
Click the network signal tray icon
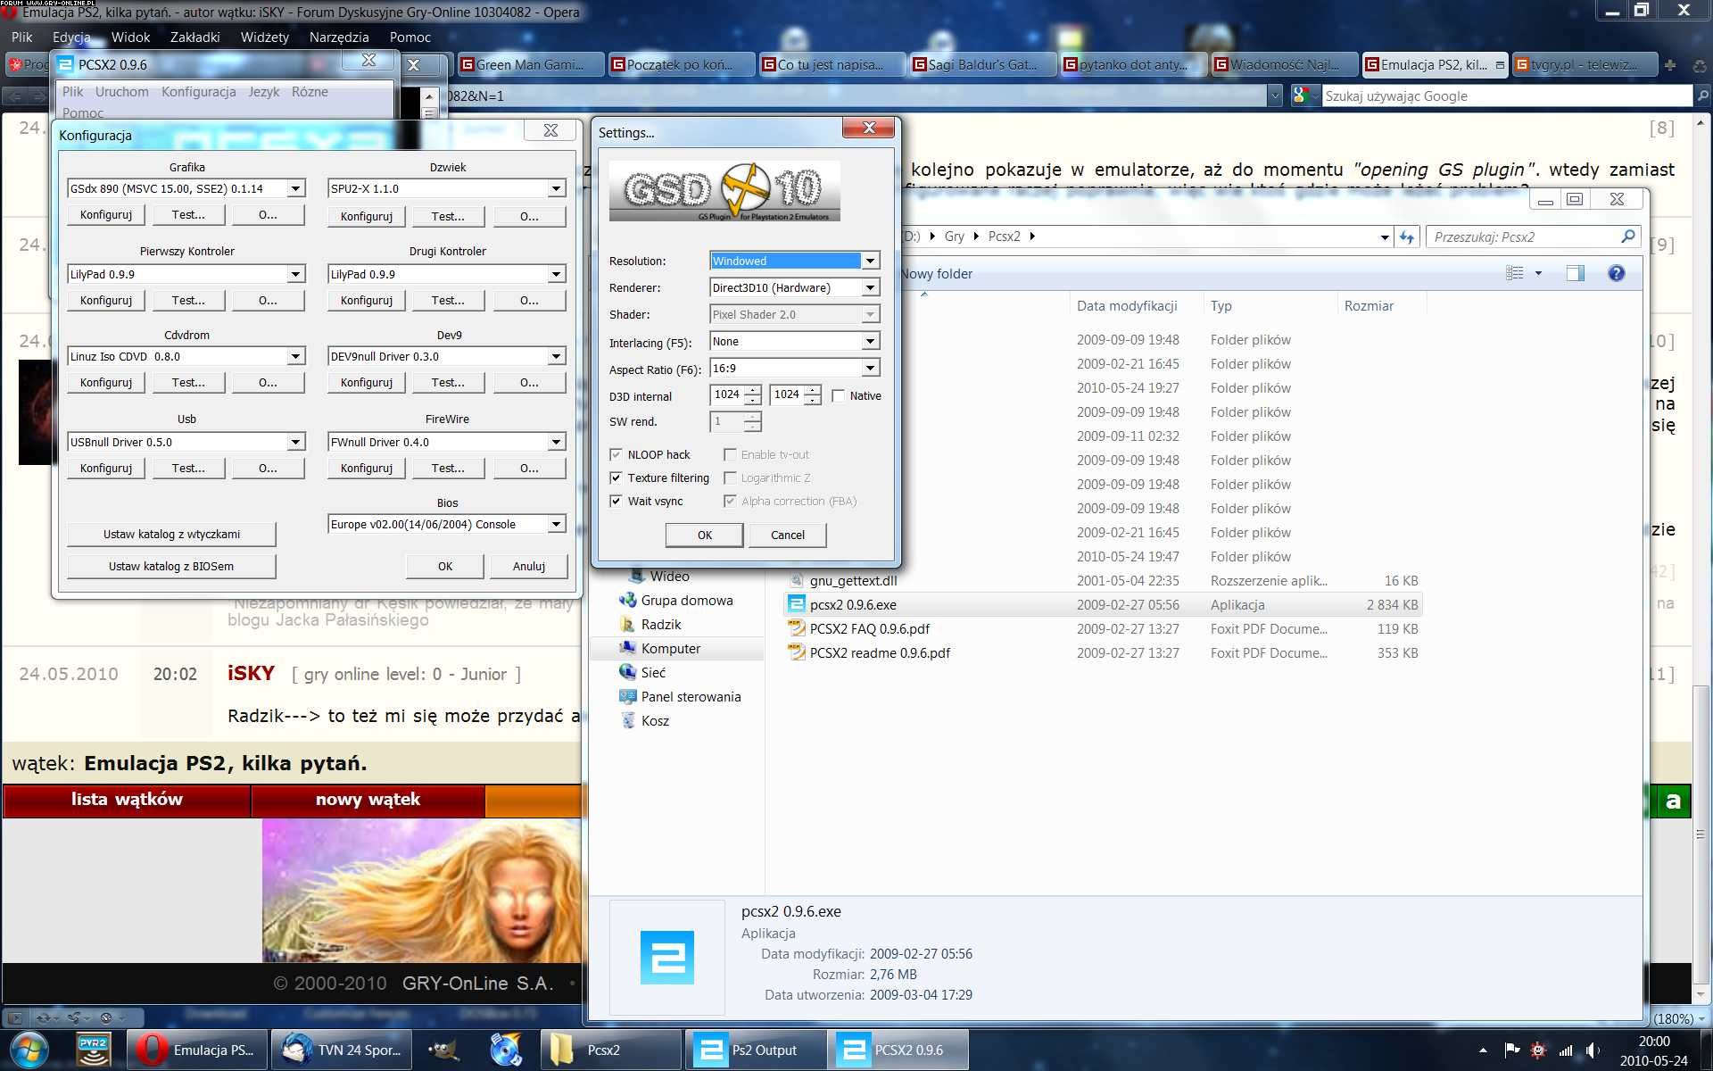[1566, 1050]
